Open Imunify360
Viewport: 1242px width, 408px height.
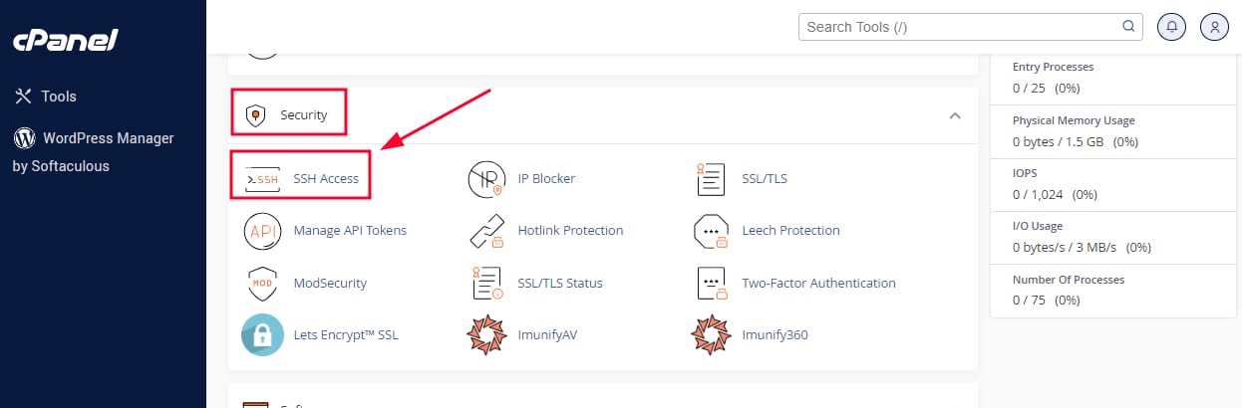coord(775,335)
